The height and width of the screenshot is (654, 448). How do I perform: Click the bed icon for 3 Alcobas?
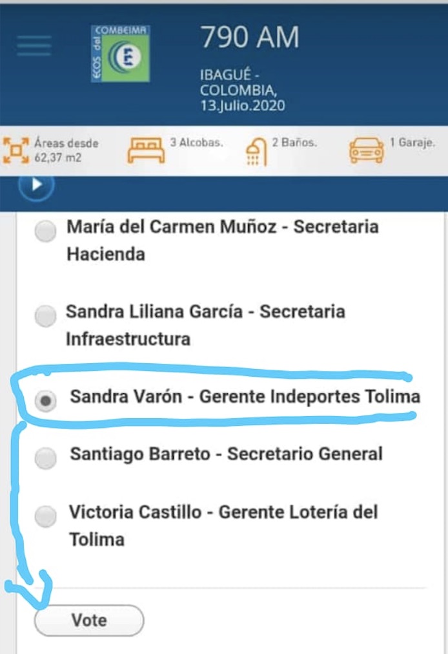tap(145, 151)
